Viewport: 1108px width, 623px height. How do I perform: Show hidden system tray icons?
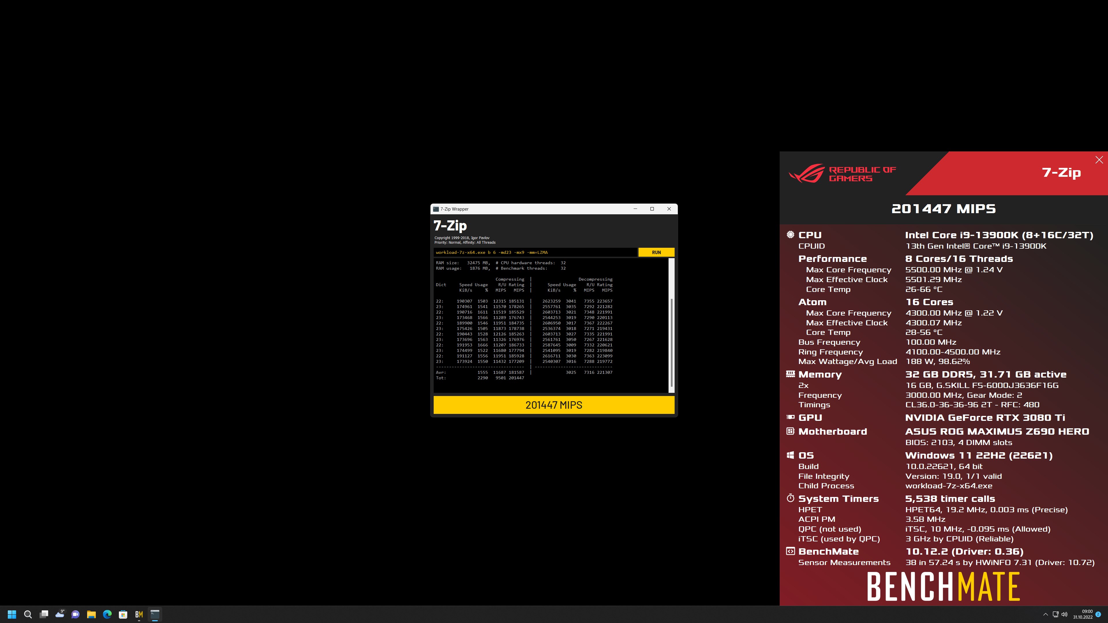point(1046,614)
